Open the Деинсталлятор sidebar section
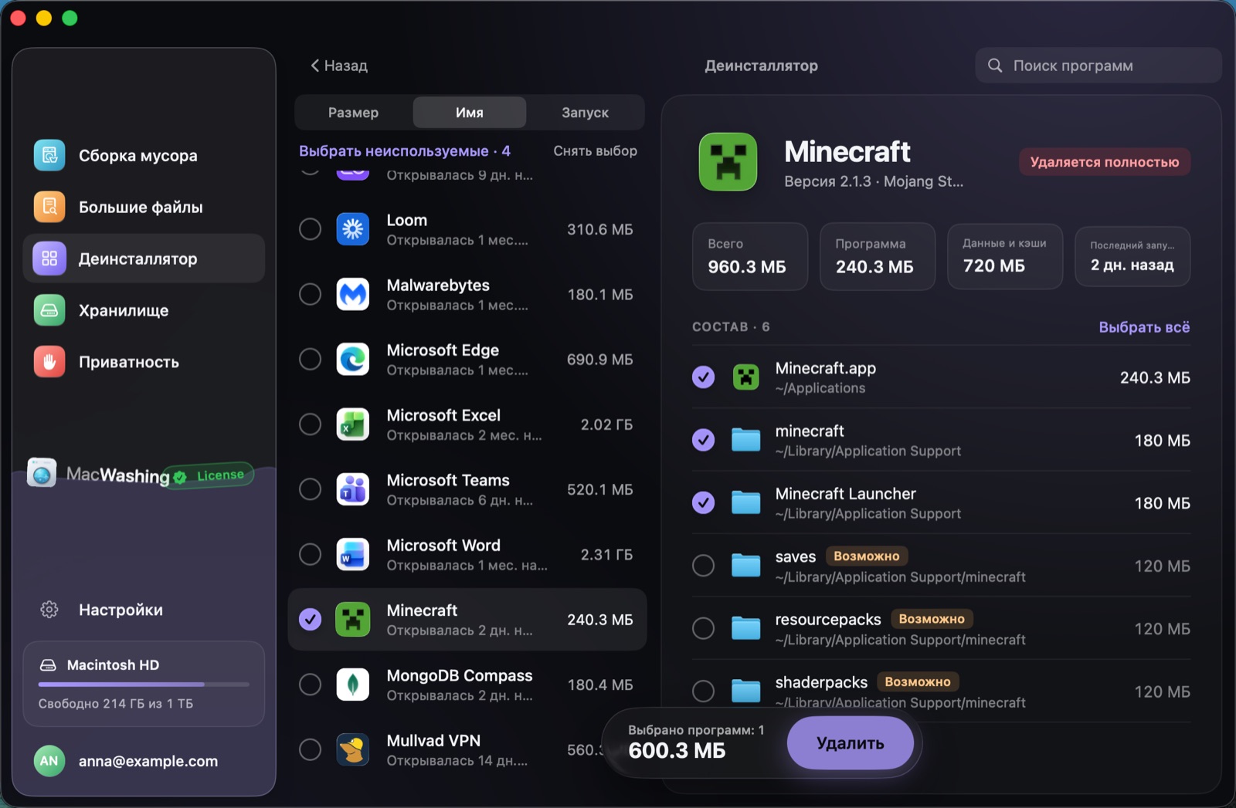1236x808 pixels. pyautogui.click(x=144, y=259)
